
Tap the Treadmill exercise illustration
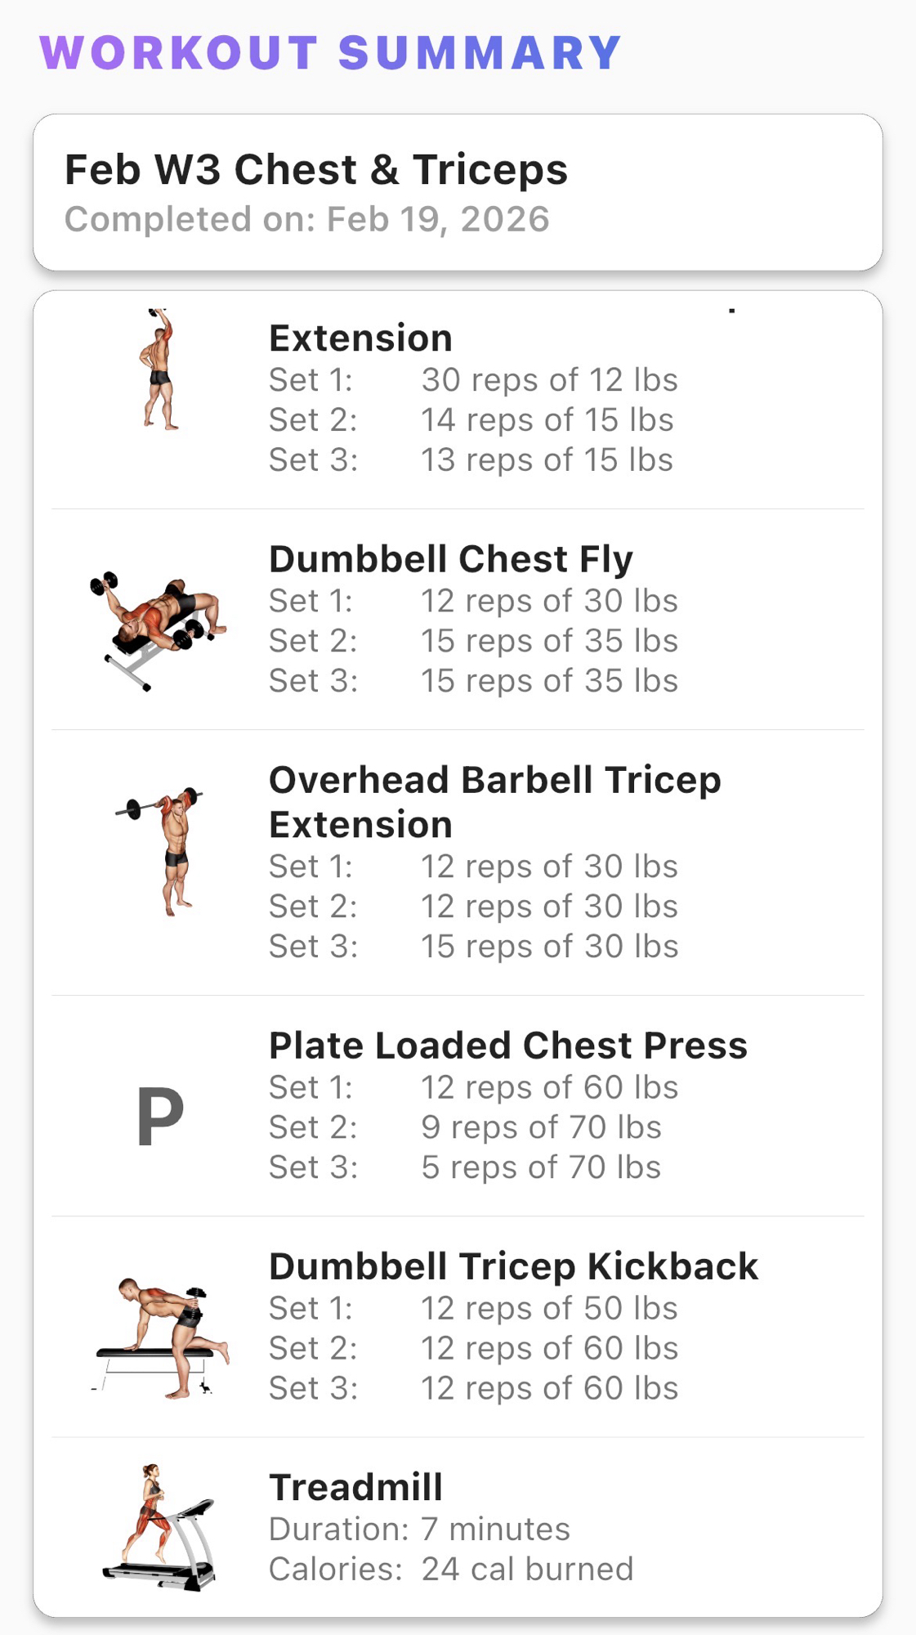pyautogui.click(x=159, y=1527)
